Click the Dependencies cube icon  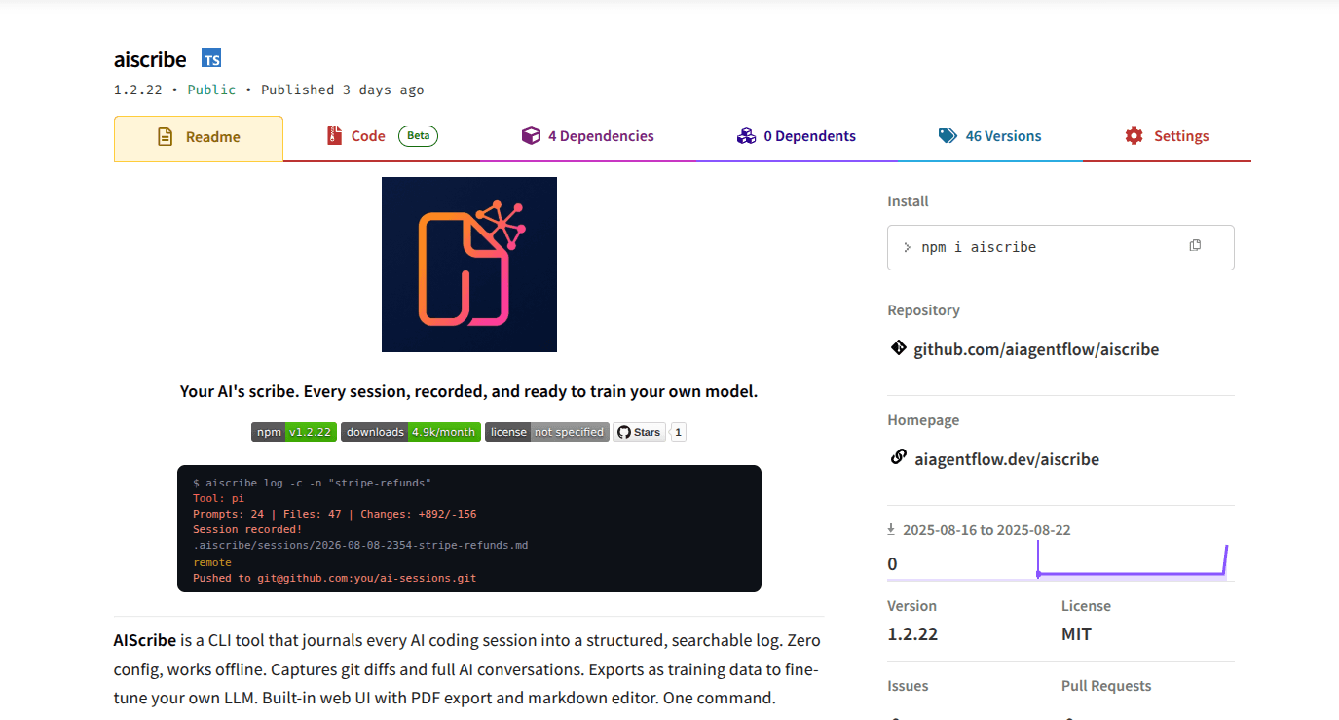531,136
